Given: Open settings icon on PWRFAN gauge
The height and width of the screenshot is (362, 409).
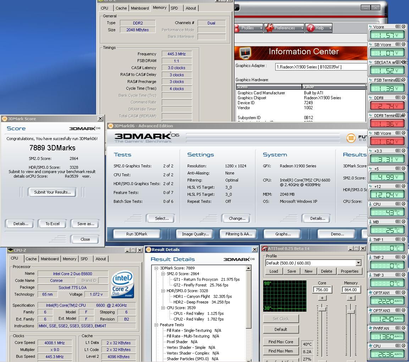Looking at the screenshot, I should [x=398, y=328].
